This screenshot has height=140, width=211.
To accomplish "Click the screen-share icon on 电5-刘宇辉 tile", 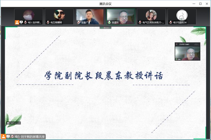I will click(x=21, y=22).
